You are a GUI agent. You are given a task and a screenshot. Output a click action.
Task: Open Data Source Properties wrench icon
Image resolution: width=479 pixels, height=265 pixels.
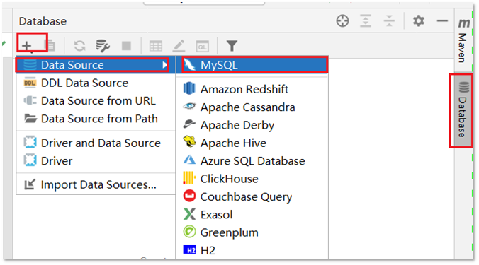103,46
